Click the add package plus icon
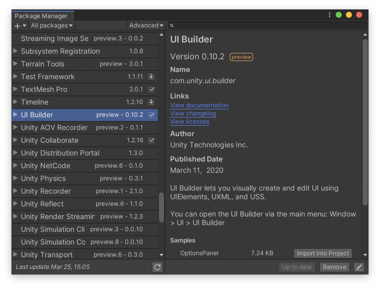The image size is (380, 288). [17, 25]
